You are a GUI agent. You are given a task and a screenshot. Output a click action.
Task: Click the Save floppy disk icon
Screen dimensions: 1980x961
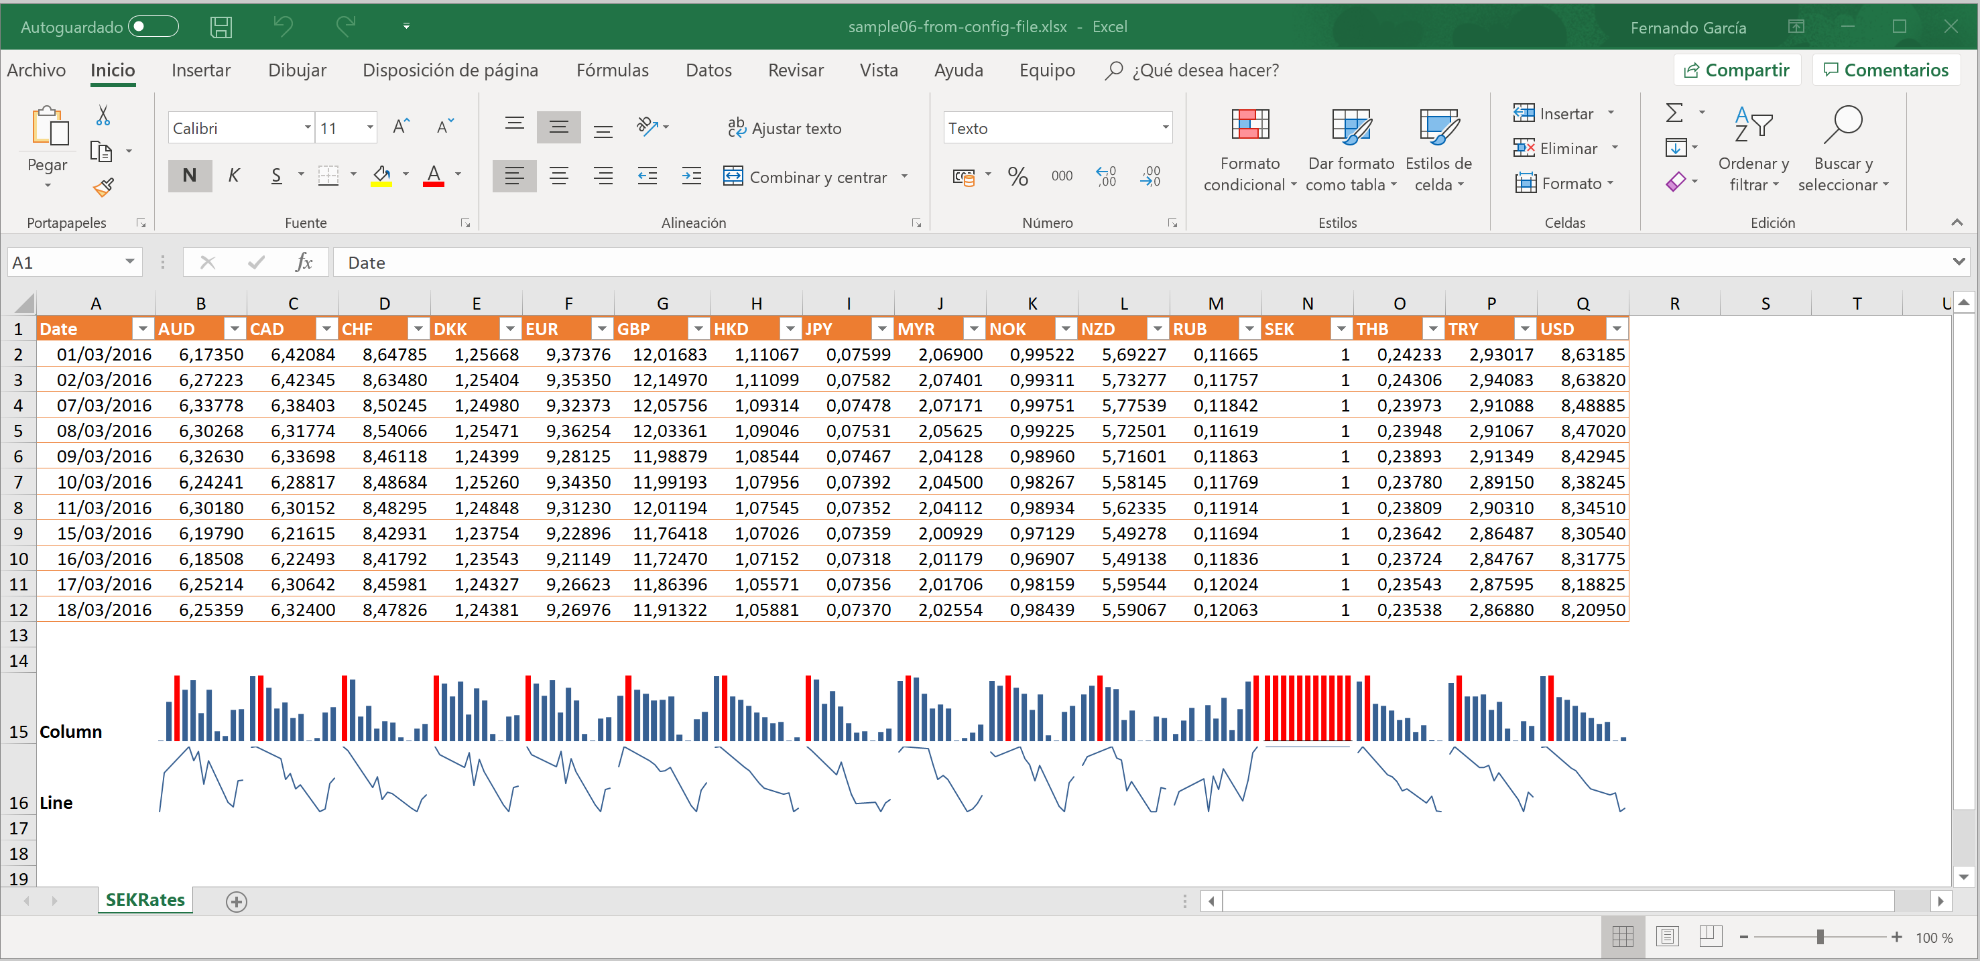pyautogui.click(x=221, y=27)
